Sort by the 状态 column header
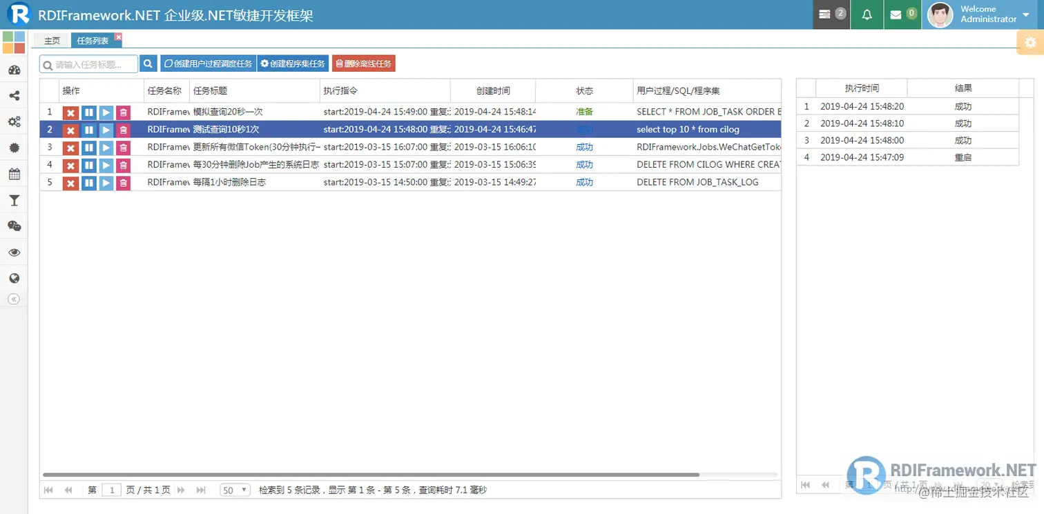1044x514 pixels. [x=585, y=90]
